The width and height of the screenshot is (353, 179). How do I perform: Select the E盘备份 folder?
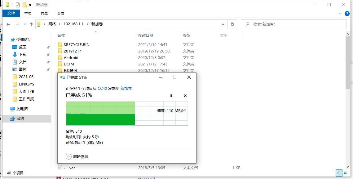70,70
